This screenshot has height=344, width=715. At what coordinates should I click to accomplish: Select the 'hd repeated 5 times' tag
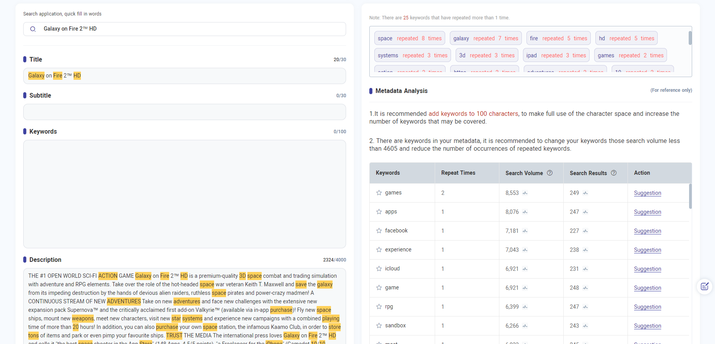pos(626,38)
